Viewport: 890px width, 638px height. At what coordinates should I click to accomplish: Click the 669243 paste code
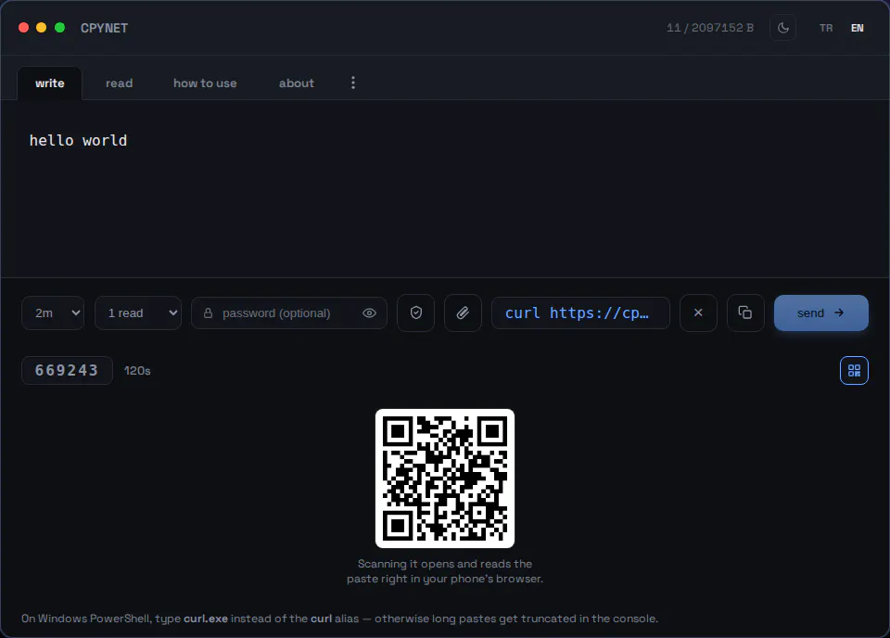point(67,371)
